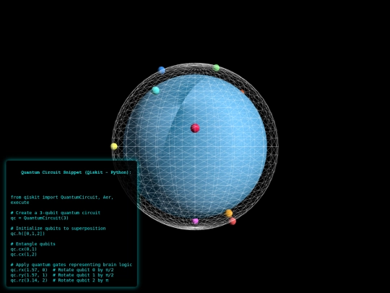Pick the cyan node on the blue sphere
The width and height of the screenshot is (390, 293).
tap(155, 90)
